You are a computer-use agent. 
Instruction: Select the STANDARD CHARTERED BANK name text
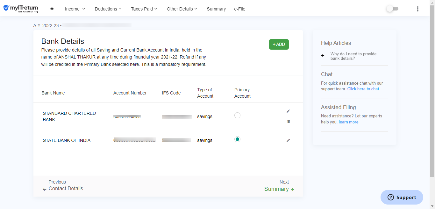[69, 116]
